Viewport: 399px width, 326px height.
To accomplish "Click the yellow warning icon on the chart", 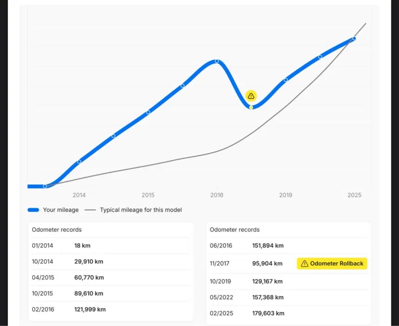I will point(251,96).
